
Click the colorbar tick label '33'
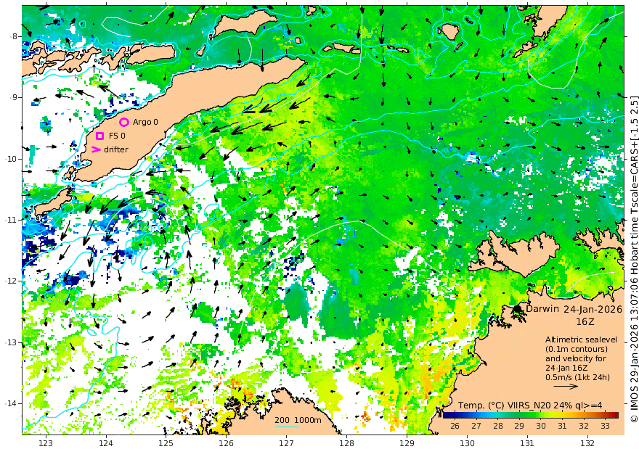[605, 426]
